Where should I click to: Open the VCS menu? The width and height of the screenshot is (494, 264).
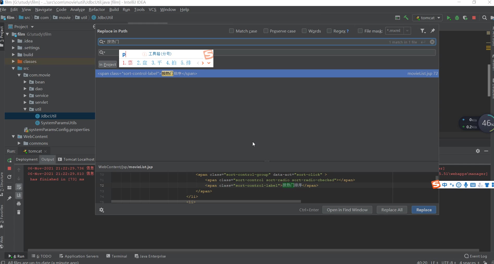click(152, 10)
